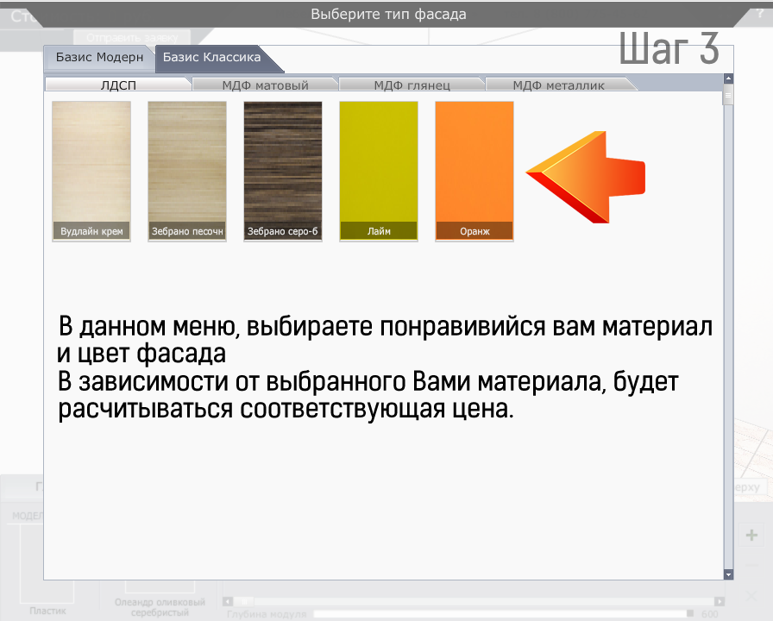Click the scroll up arrow in facade list
The width and height of the screenshot is (773, 621).
pyautogui.click(x=728, y=79)
